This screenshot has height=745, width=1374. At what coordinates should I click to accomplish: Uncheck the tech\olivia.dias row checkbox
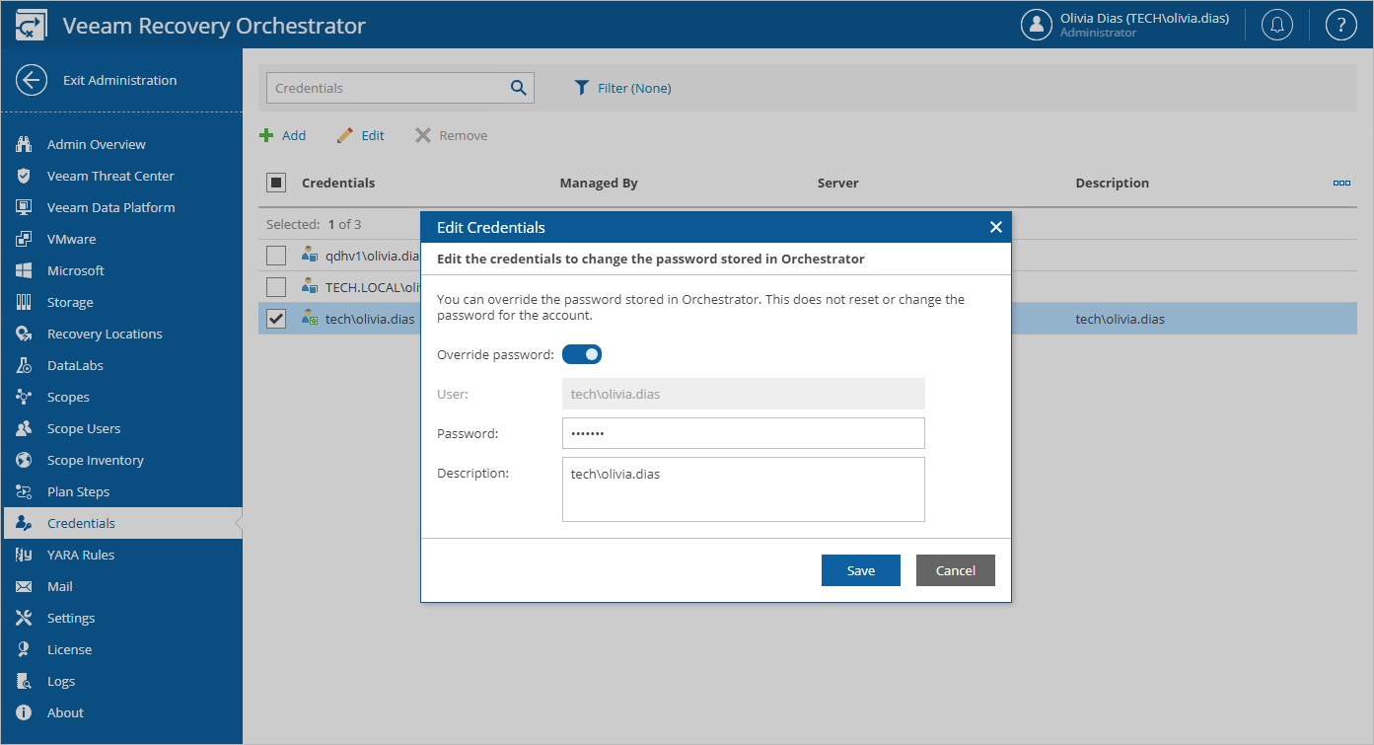(x=276, y=319)
